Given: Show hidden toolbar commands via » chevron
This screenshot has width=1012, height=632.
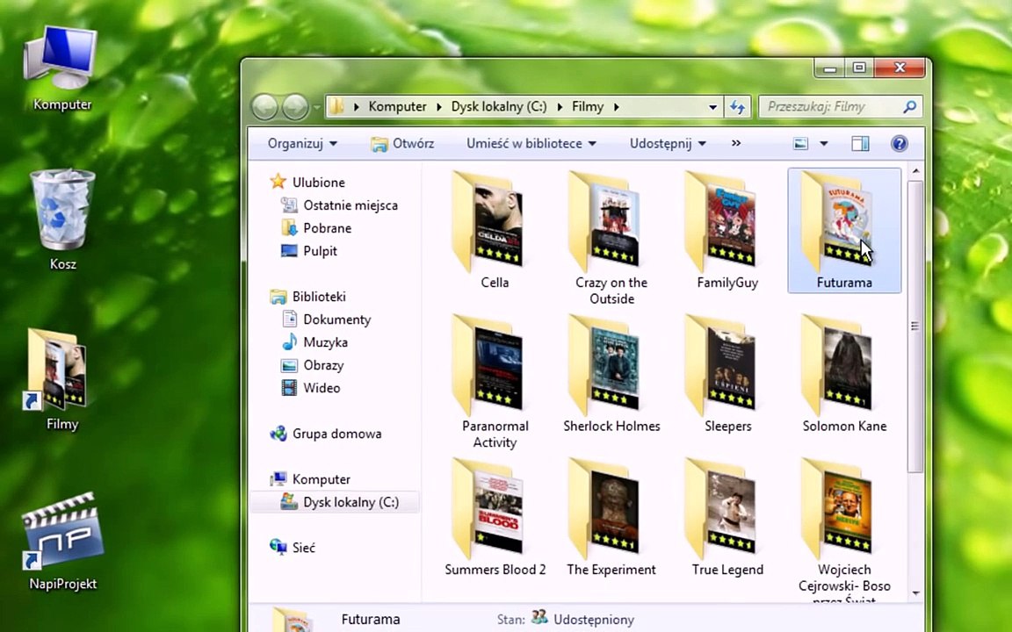Looking at the screenshot, I should click(736, 143).
